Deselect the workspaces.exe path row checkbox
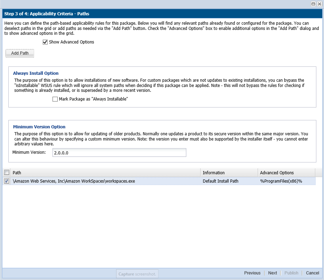 pos(7,181)
